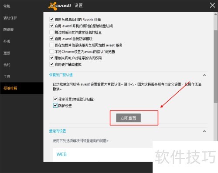Close the avast settings window
Screen dimensions: 218x173
click(212, 5)
